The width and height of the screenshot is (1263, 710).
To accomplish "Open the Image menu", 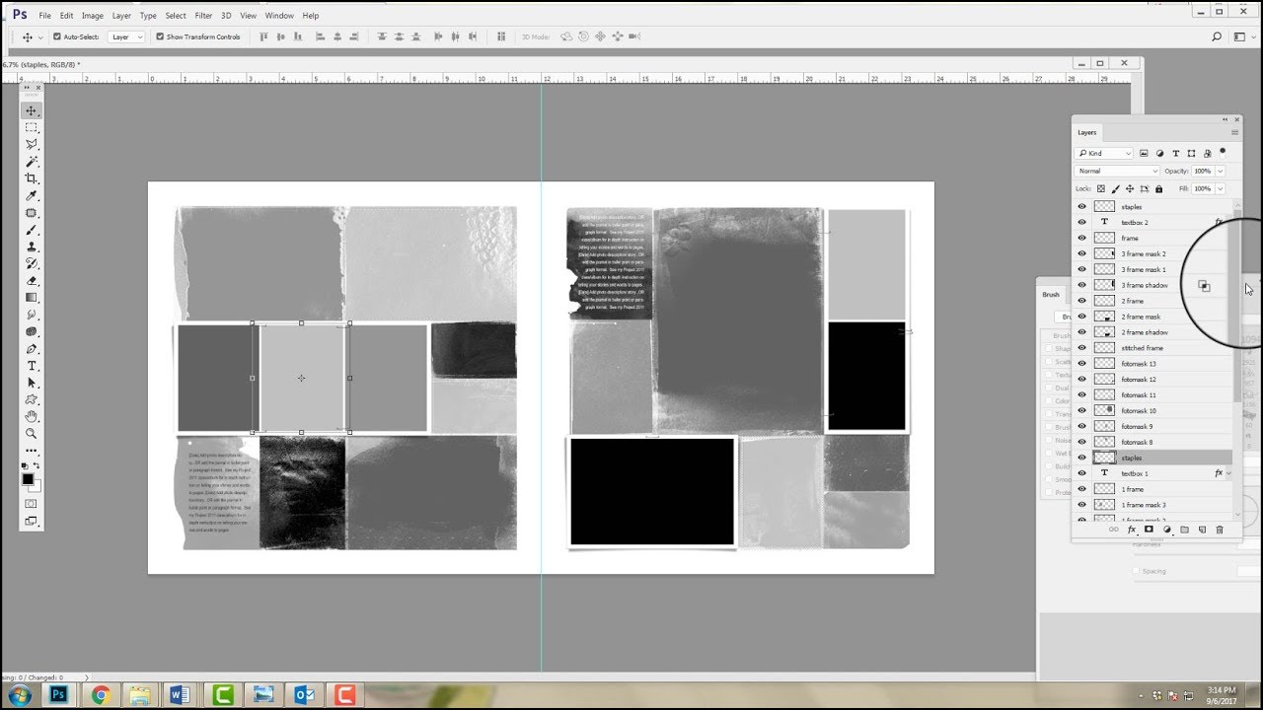I will [x=93, y=16].
